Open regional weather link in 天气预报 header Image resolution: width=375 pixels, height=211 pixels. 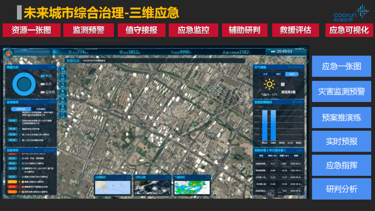[295, 67]
